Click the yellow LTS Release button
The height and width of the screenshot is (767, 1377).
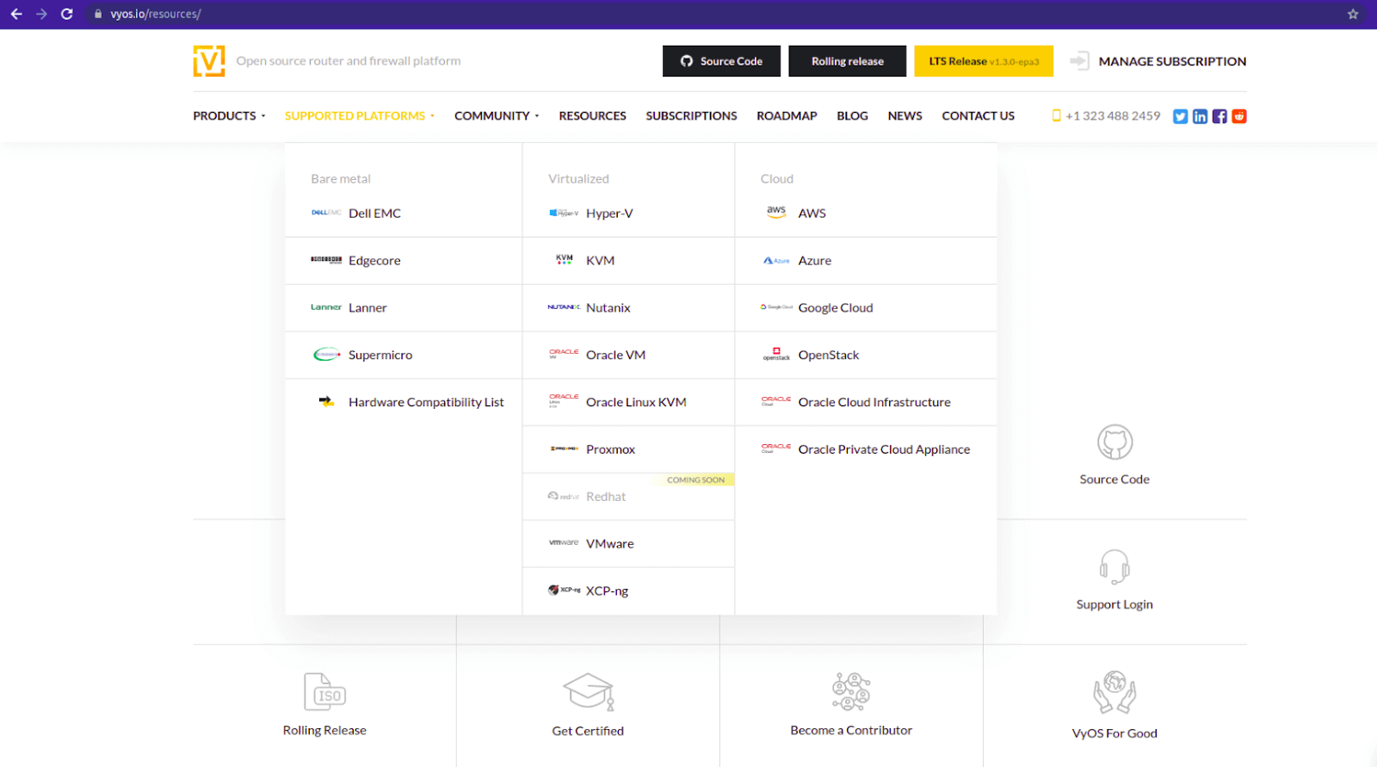[984, 61]
